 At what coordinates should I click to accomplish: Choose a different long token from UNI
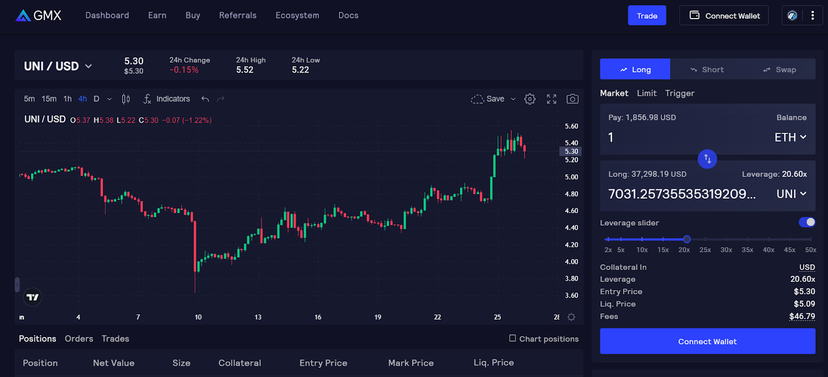tap(791, 194)
